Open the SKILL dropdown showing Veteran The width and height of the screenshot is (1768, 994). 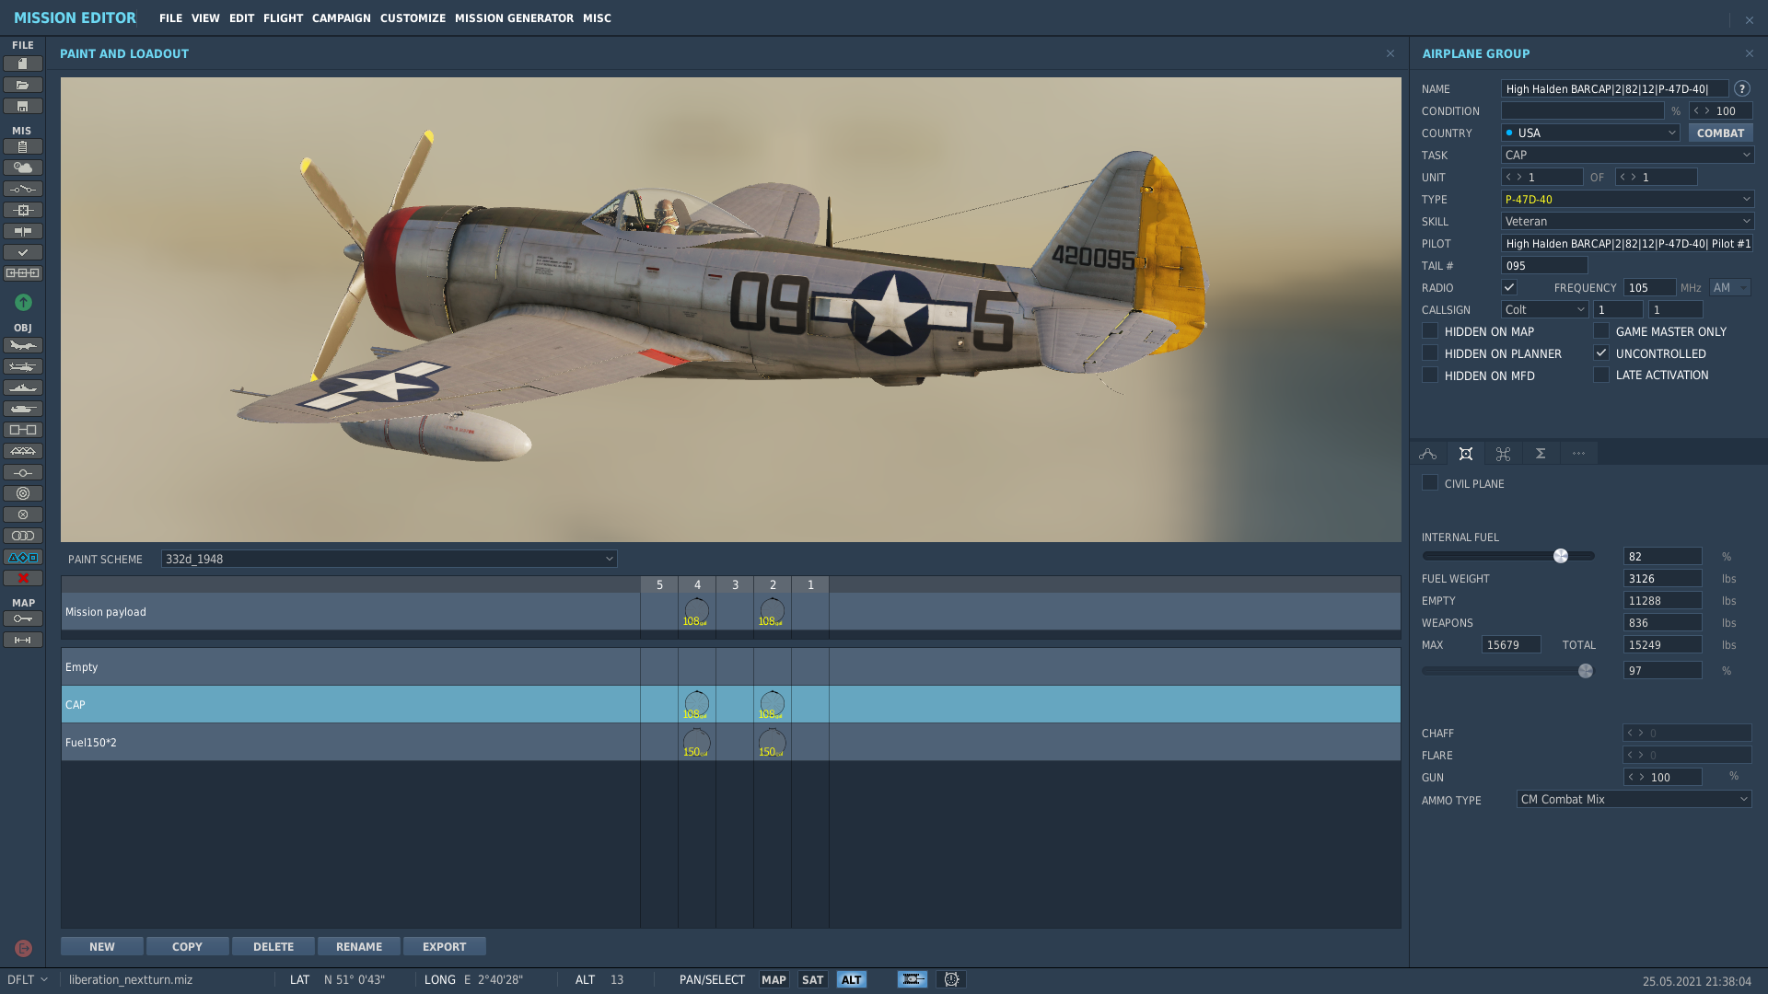tap(1627, 221)
